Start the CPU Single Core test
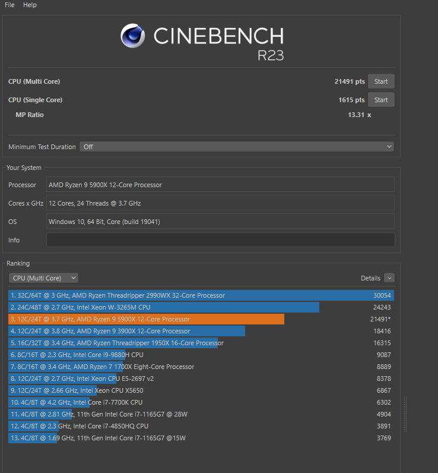The image size is (438, 473). tap(381, 100)
